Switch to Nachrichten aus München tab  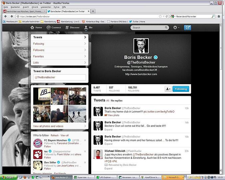coord(24,11)
